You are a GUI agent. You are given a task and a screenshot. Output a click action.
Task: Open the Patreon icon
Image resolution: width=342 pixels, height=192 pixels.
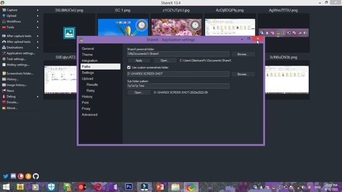pyautogui.click(x=21, y=176)
